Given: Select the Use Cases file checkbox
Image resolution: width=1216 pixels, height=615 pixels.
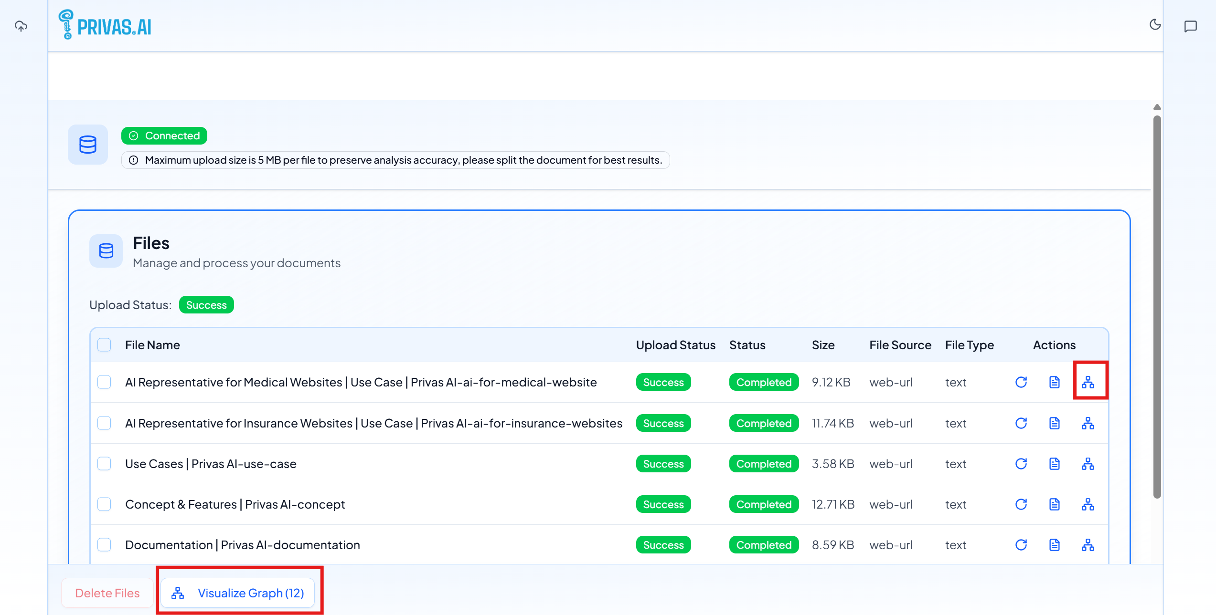Looking at the screenshot, I should pyautogui.click(x=104, y=464).
